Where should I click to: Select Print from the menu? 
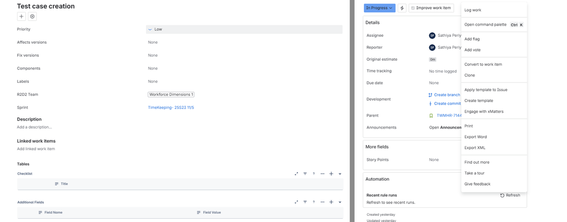pos(494,126)
